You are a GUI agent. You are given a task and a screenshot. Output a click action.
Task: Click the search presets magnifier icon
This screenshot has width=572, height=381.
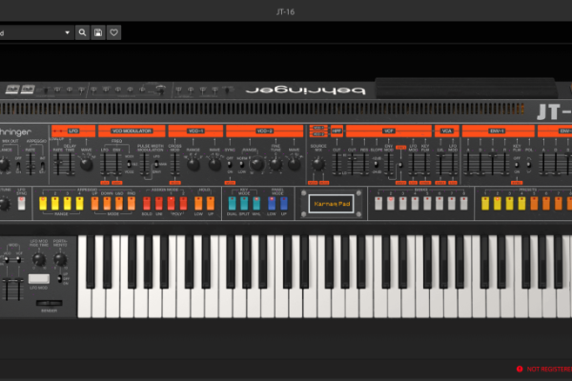pos(82,32)
